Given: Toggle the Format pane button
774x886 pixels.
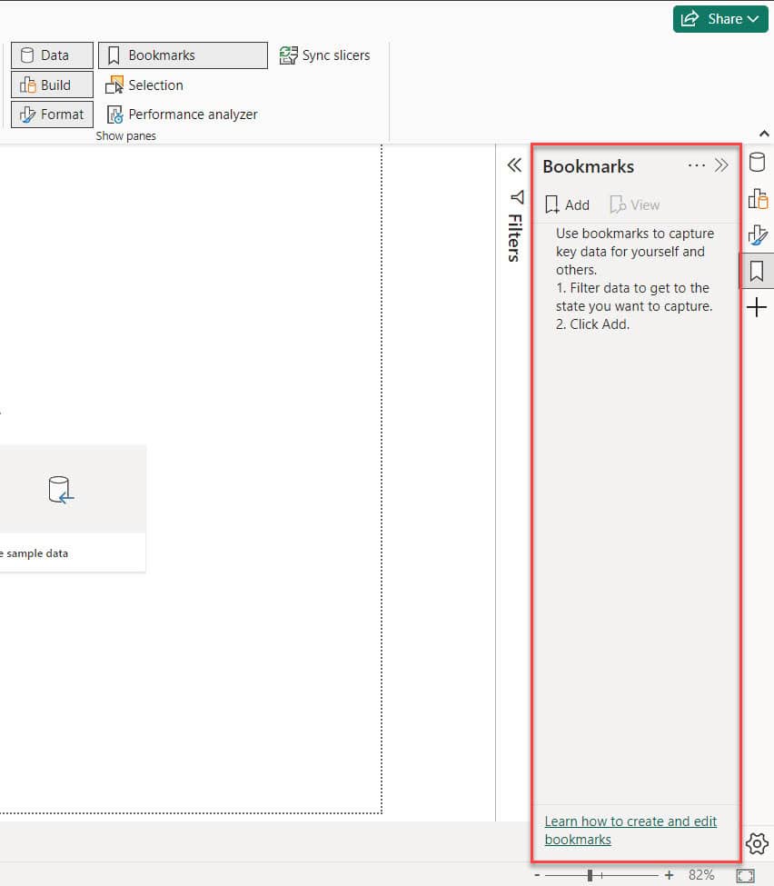Looking at the screenshot, I should pyautogui.click(x=52, y=114).
